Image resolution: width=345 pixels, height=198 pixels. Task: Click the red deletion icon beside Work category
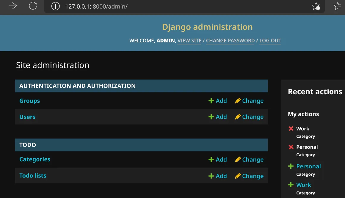click(291, 129)
